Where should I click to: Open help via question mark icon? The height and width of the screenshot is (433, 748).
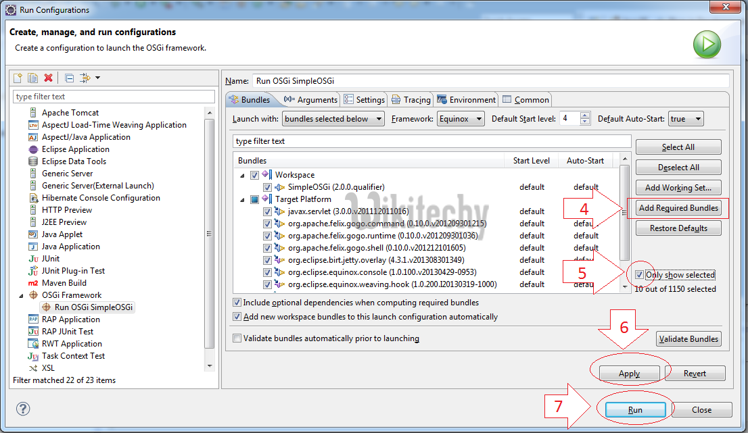23,409
